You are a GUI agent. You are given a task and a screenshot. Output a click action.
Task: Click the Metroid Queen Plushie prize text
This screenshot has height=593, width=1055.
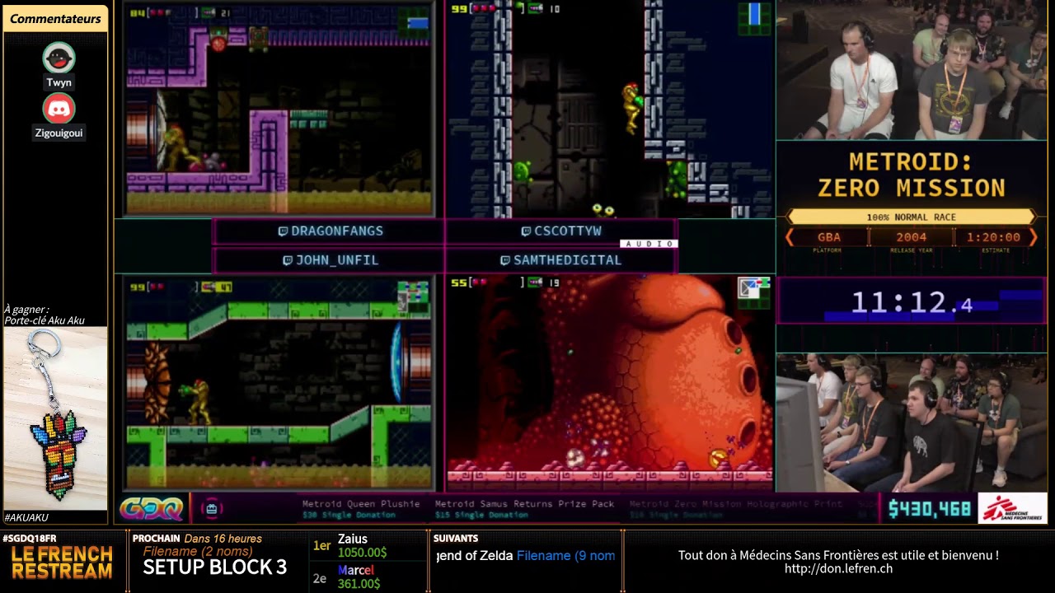(x=361, y=504)
